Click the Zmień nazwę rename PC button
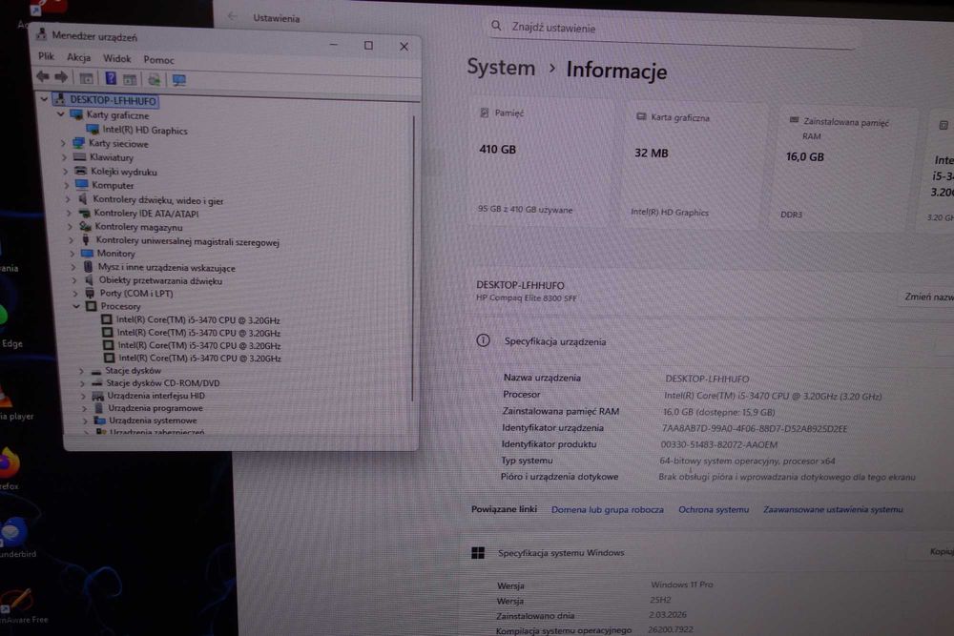This screenshot has height=636, width=954. [928, 297]
